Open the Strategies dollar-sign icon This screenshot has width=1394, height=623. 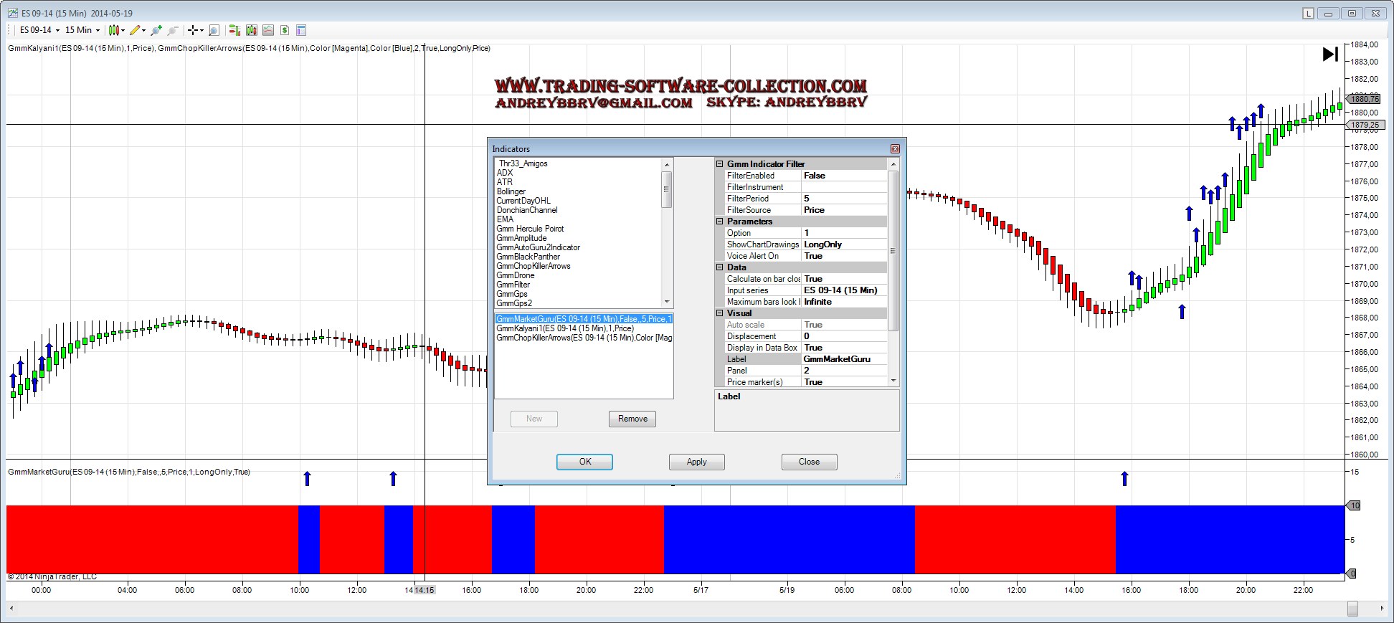pos(285,30)
